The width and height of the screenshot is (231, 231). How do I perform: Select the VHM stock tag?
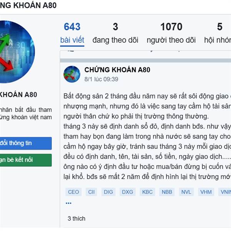[x=206, y=192]
